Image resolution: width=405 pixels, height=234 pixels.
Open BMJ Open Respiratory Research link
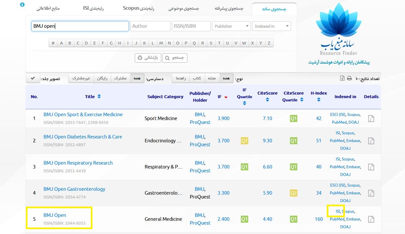78,163
